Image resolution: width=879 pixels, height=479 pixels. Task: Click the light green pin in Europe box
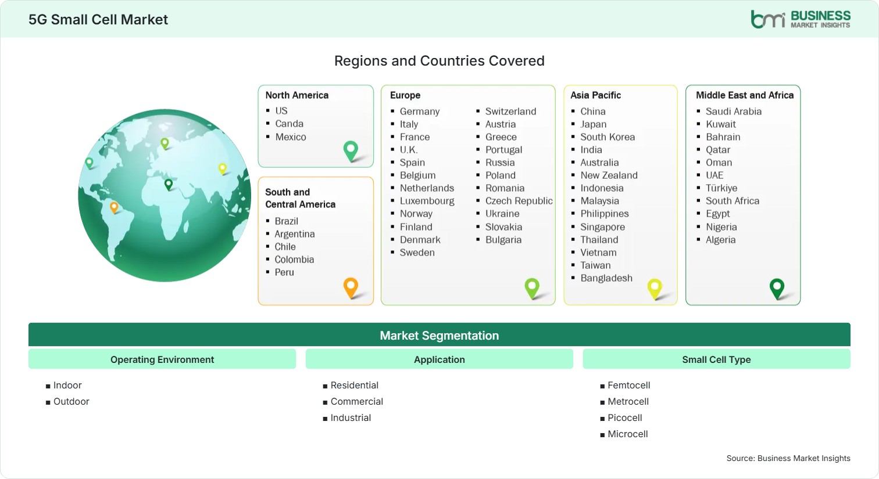532,289
